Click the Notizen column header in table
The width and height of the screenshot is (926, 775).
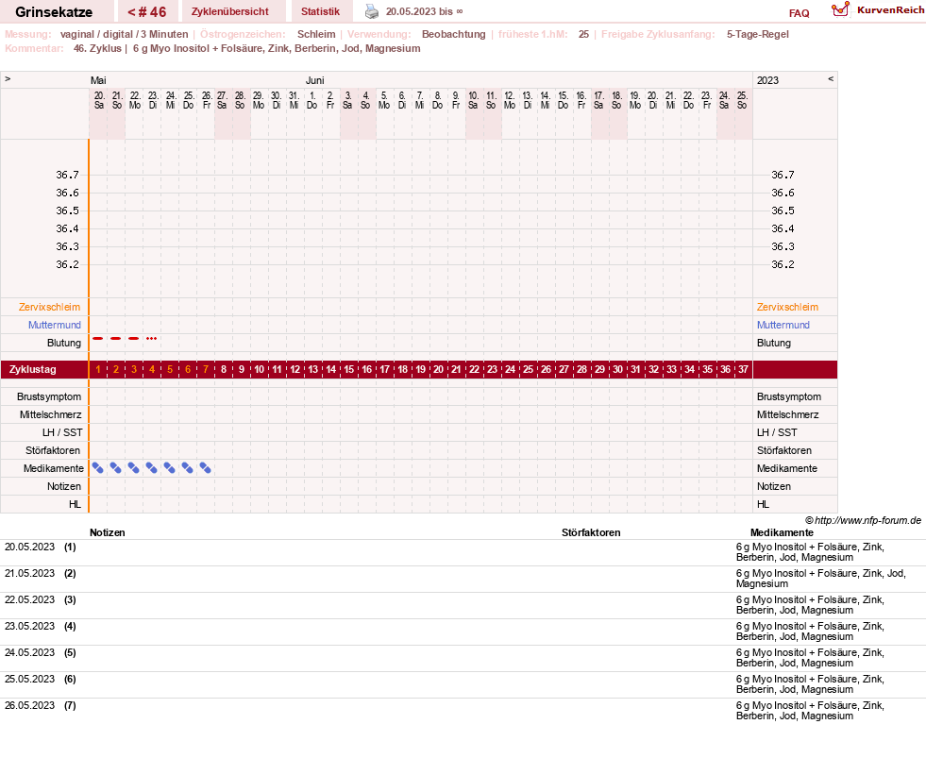107,532
